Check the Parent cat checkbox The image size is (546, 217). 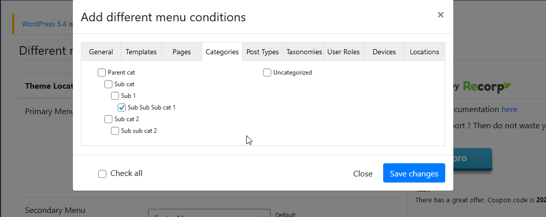point(102,73)
